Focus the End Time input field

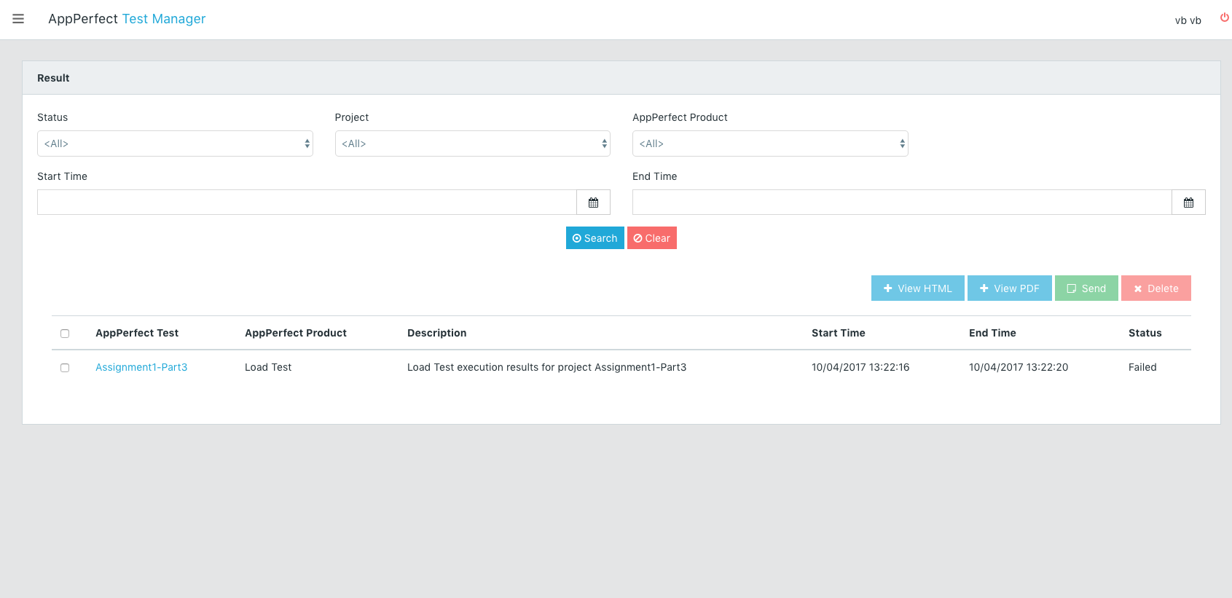point(902,202)
